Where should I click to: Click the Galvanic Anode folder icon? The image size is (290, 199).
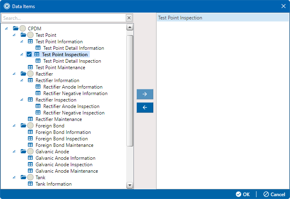pos(23,151)
